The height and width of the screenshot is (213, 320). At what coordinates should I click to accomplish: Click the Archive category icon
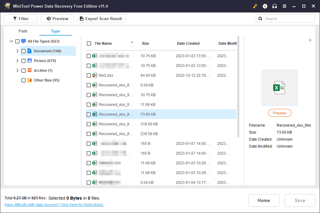pyautogui.click(x=30, y=71)
